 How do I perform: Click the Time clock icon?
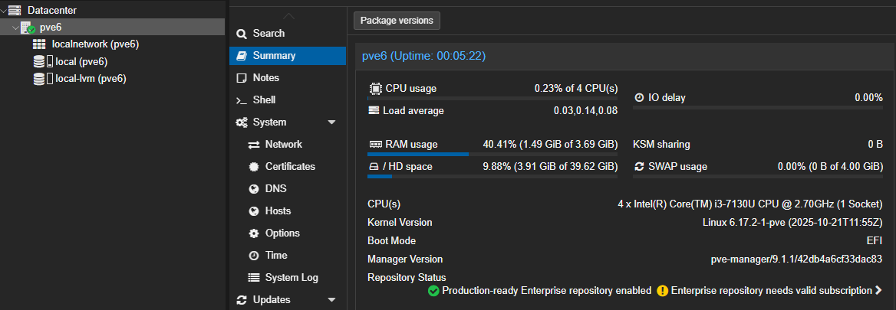pyautogui.click(x=253, y=256)
